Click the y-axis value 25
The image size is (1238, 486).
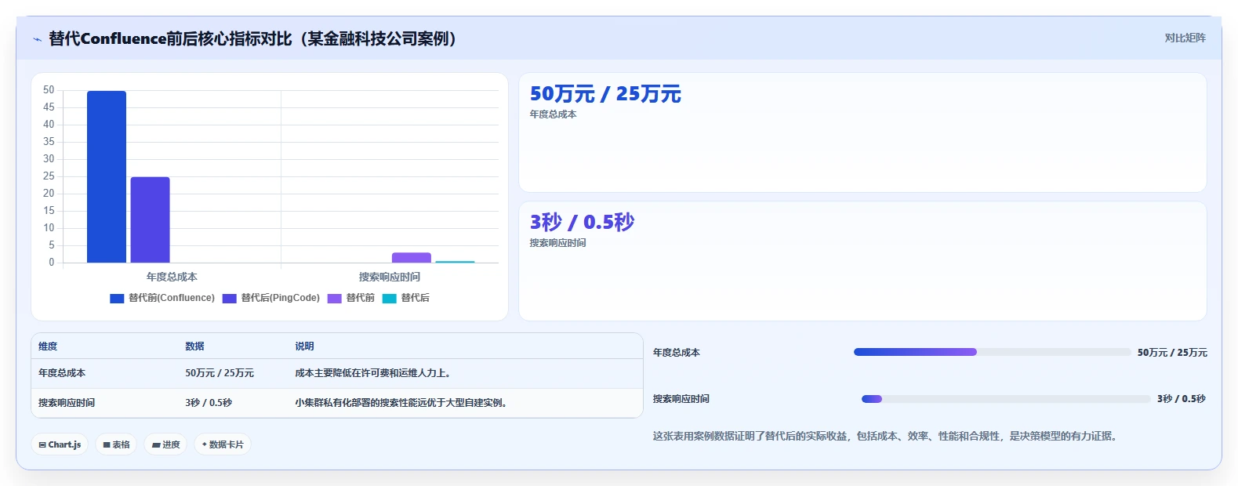[49, 176]
